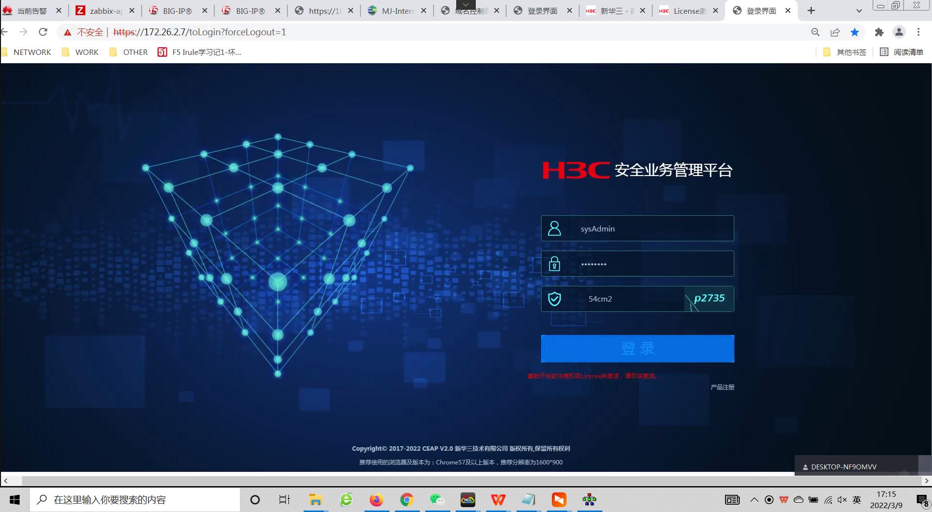Open the OTHER bookmarks folder
Screen dimensions: 932x512
[129, 52]
